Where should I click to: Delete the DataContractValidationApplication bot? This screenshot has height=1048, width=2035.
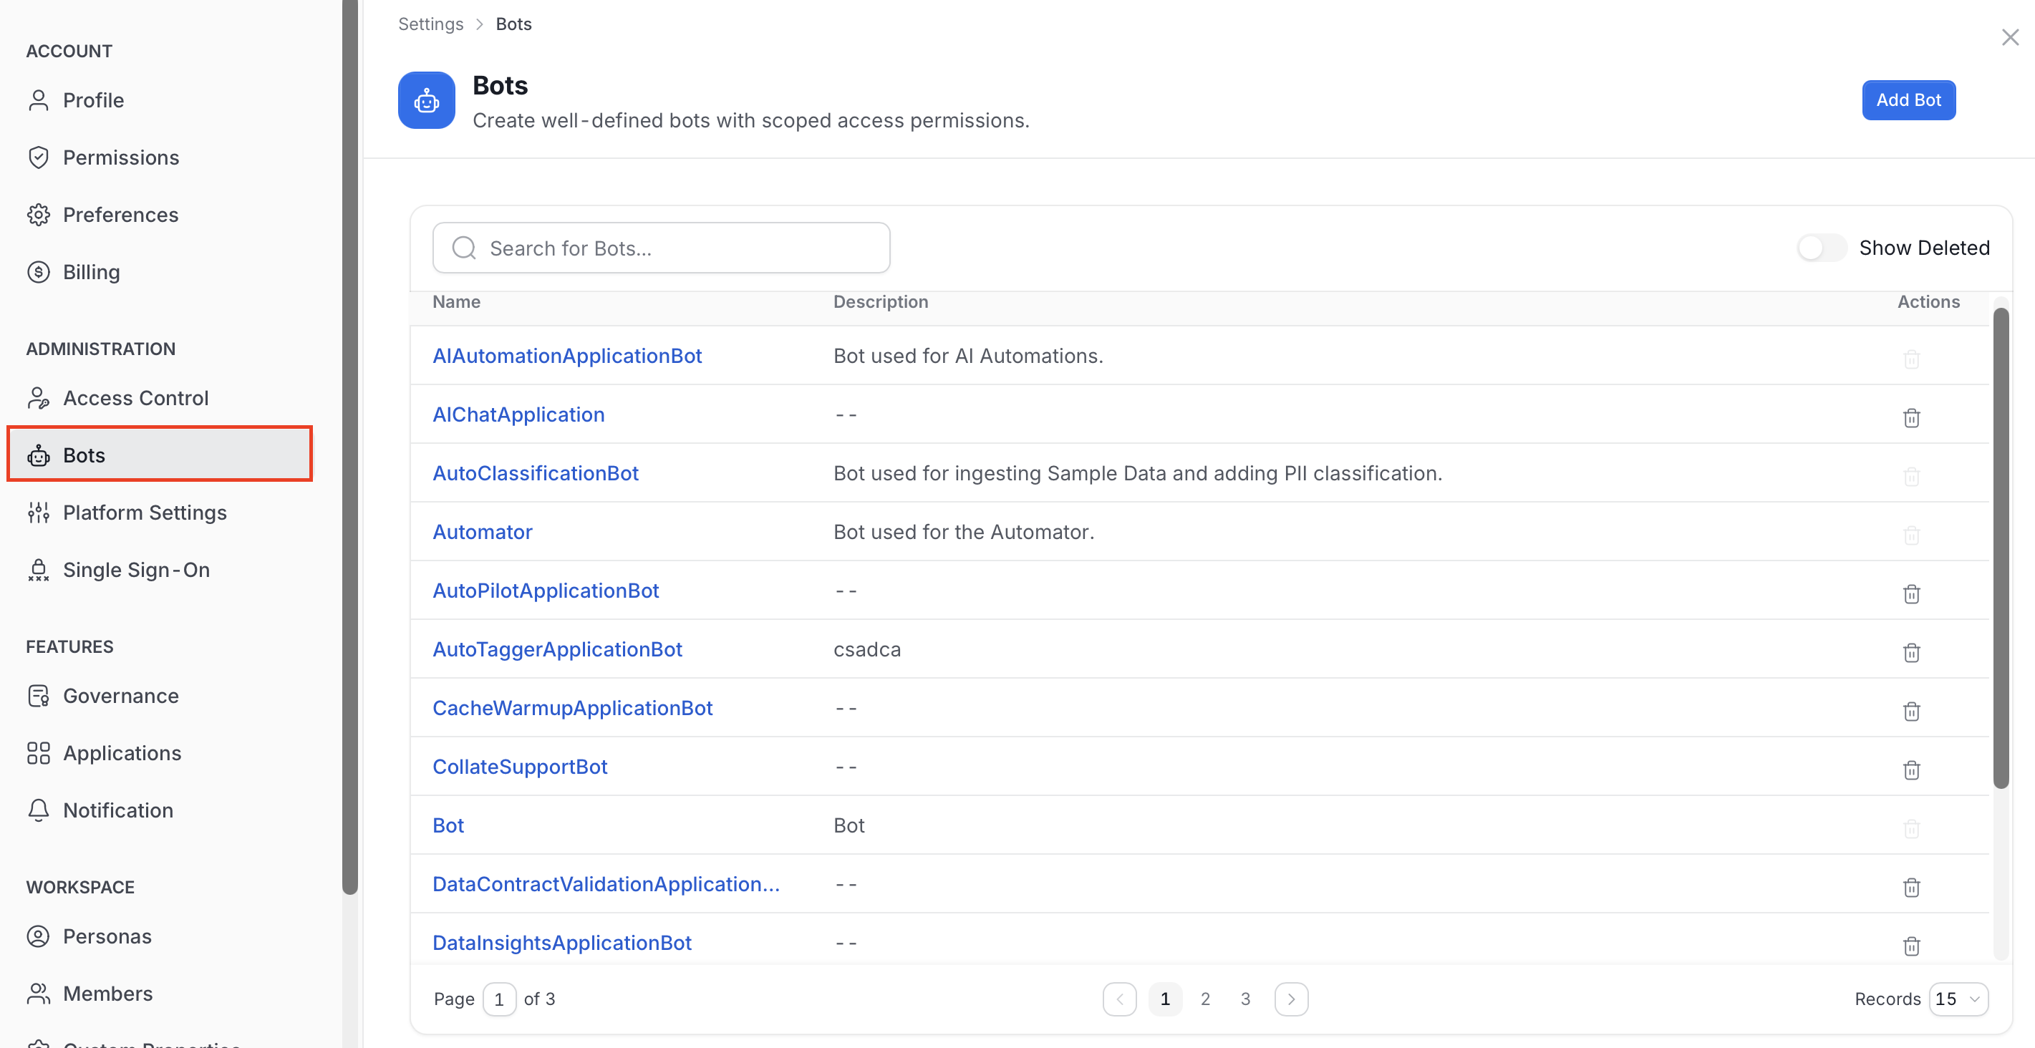1911,887
